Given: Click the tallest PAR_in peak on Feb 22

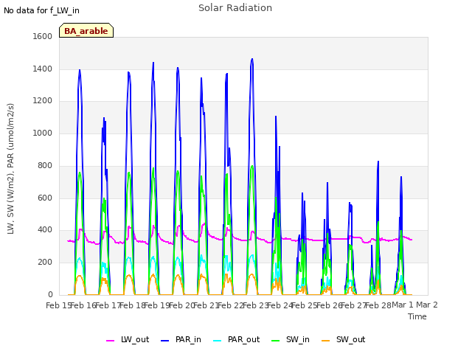Looking at the screenshot, I should coord(252,59).
